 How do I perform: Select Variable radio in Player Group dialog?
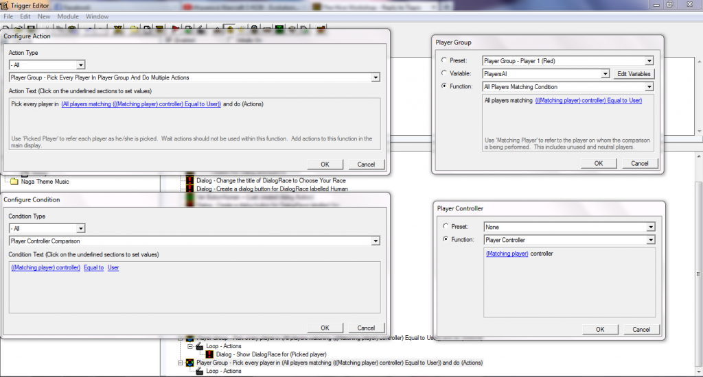click(x=444, y=73)
